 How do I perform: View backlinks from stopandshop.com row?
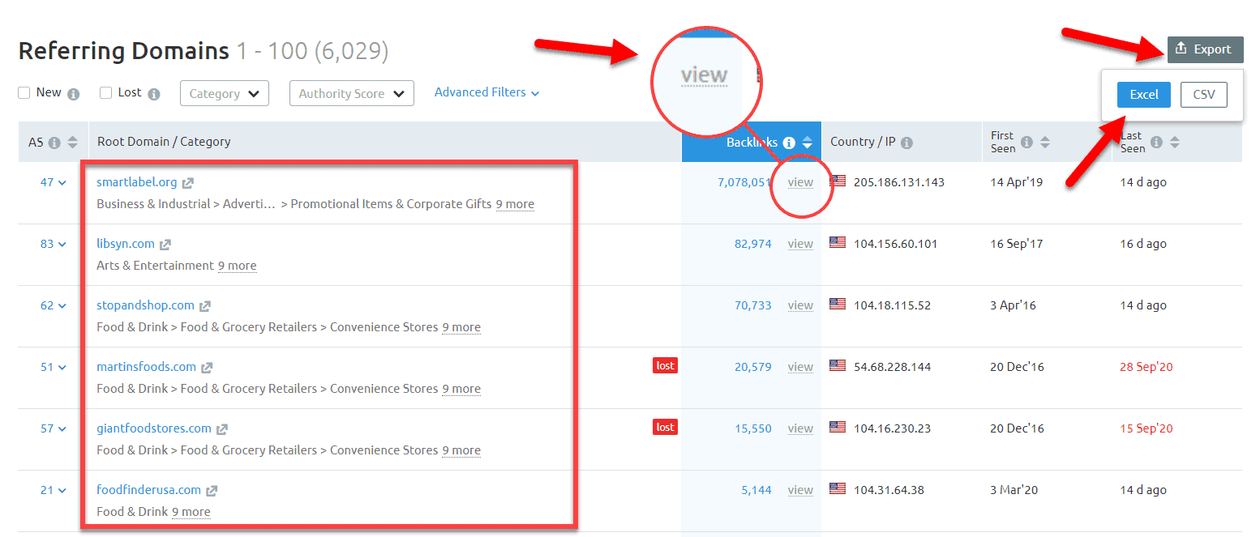(800, 305)
